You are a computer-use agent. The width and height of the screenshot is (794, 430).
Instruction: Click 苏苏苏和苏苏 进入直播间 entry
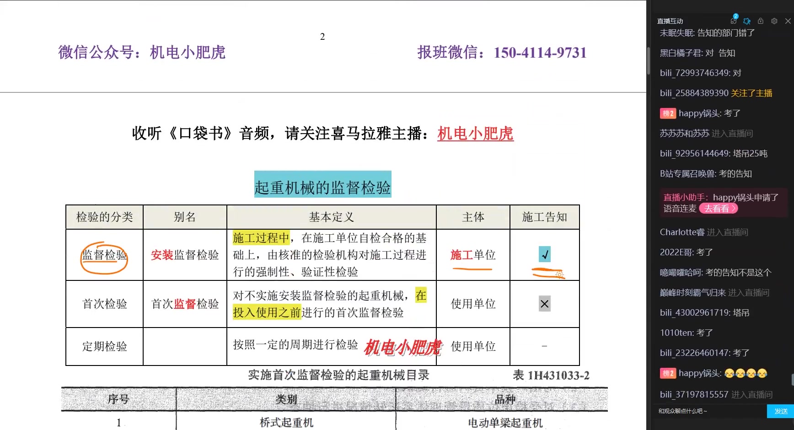[x=706, y=134]
